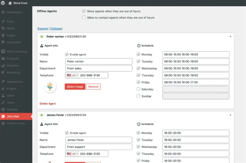Go to Settings in the sidebar
246x163 pixels.
point(12,109)
